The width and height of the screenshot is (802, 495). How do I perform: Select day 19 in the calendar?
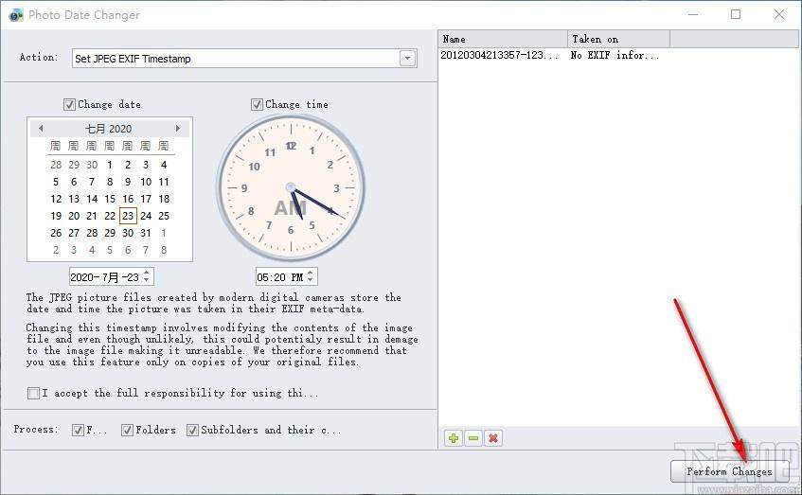(56, 216)
